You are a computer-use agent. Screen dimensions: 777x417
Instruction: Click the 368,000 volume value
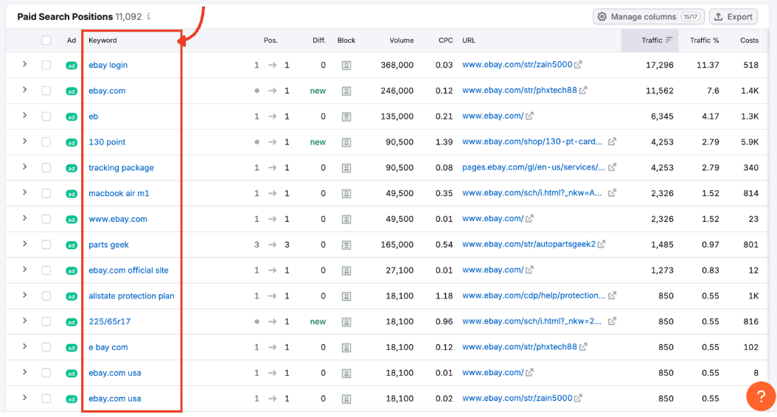pyautogui.click(x=397, y=66)
